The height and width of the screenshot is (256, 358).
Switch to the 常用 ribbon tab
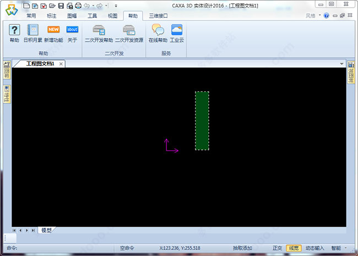pos(31,15)
